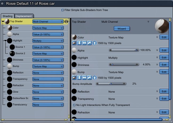This screenshot has width=173, height=123.
Task: Click the large shader preview sphere
Action: tap(162, 26)
